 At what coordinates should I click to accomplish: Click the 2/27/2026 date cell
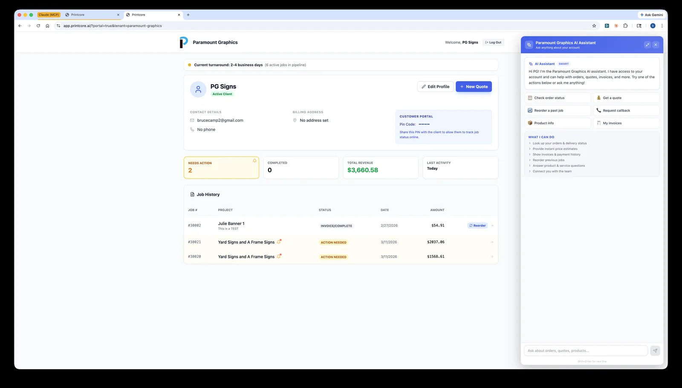pos(389,225)
